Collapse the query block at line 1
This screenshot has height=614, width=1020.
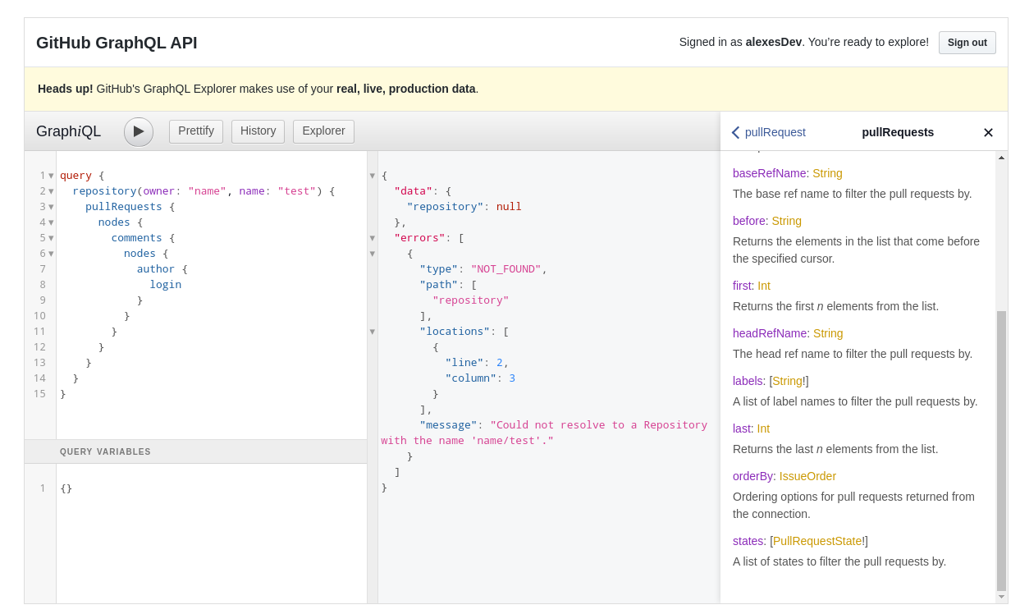[51, 176]
